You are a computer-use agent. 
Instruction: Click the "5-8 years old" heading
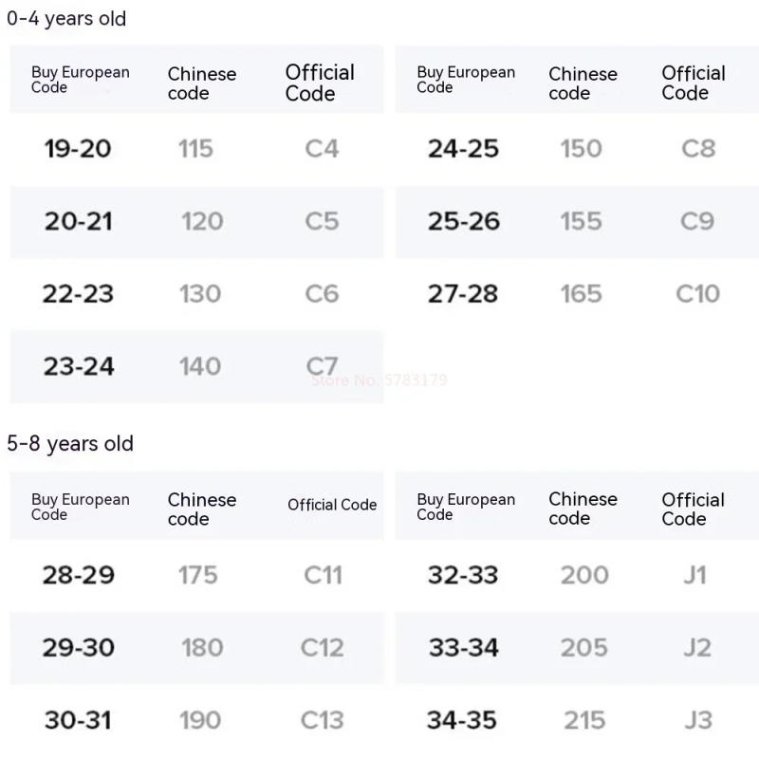click(70, 444)
